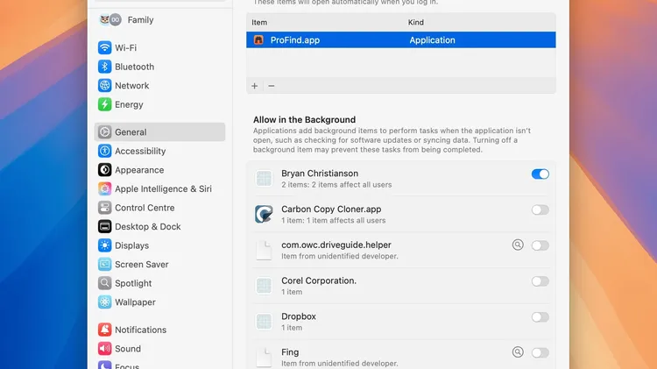Select the Control Centre icon
The height and width of the screenshot is (369, 657).
105,208
